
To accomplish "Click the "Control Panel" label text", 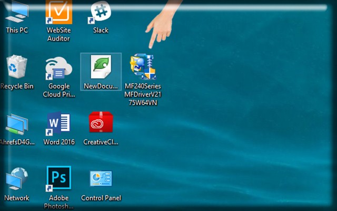I will [101, 198].
